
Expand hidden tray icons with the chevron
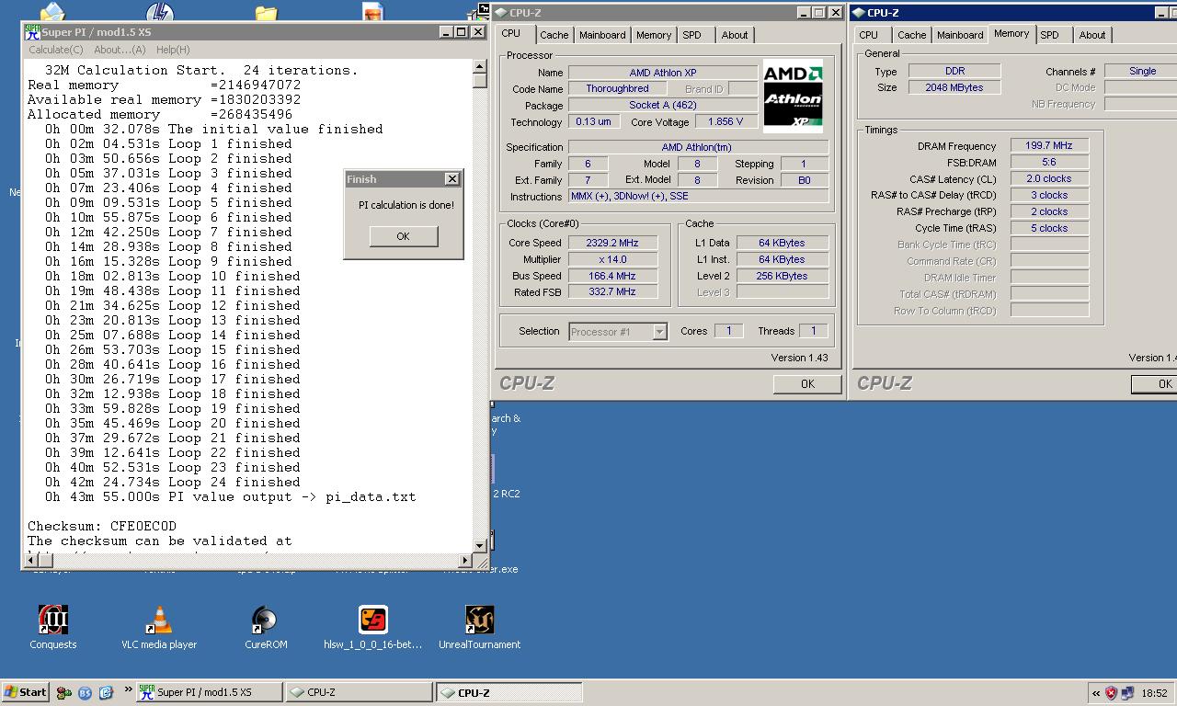[x=1096, y=693]
